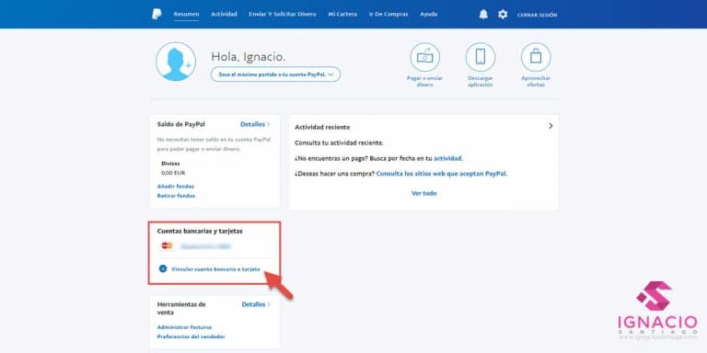This screenshot has width=707, height=353.
Task: Click the Mastercard card logo icon
Action: coord(167,245)
